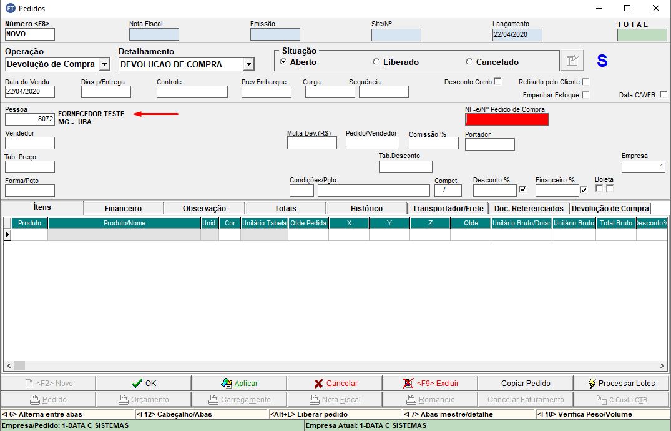Viewport: 671px width, 431px height.
Task: Click the F9 Excluir delete button
Action: (x=430, y=383)
